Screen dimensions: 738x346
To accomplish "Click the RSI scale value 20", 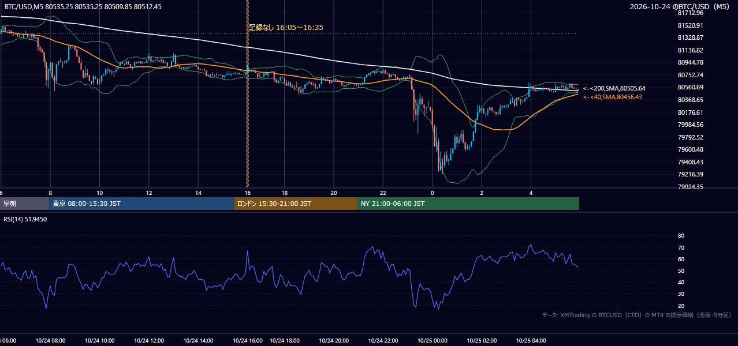I will click(x=681, y=306).
